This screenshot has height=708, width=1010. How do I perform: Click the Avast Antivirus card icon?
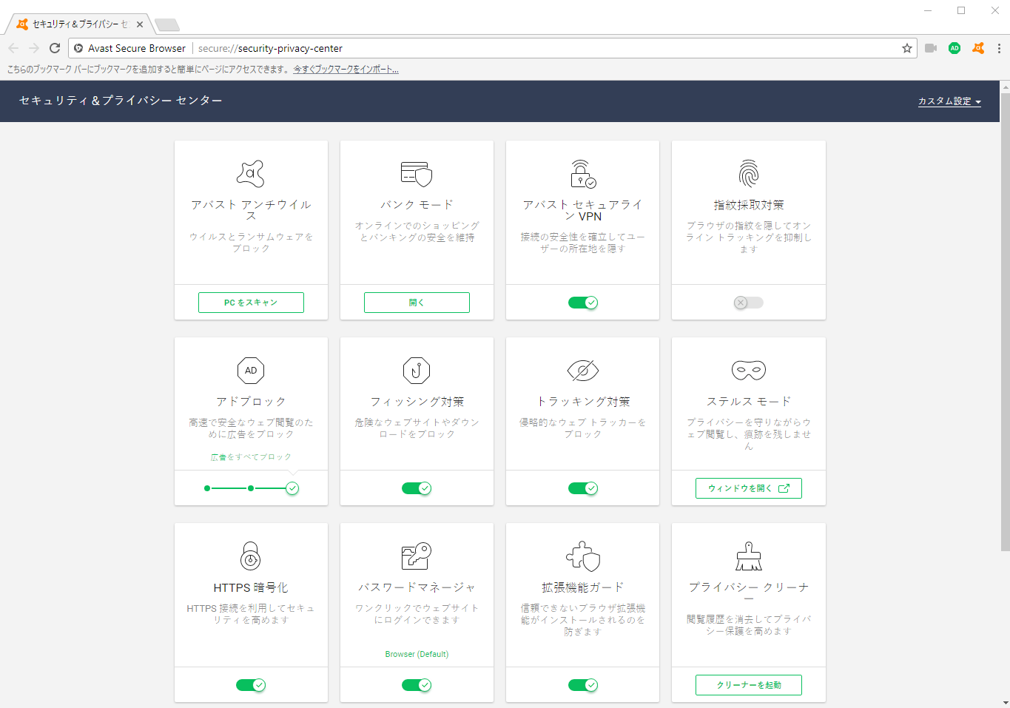click(251, 173)
